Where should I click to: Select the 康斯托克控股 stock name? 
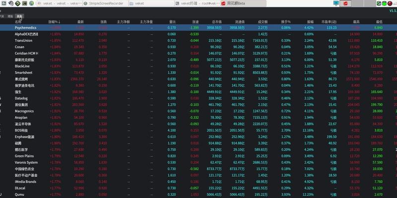coord(24,60)
